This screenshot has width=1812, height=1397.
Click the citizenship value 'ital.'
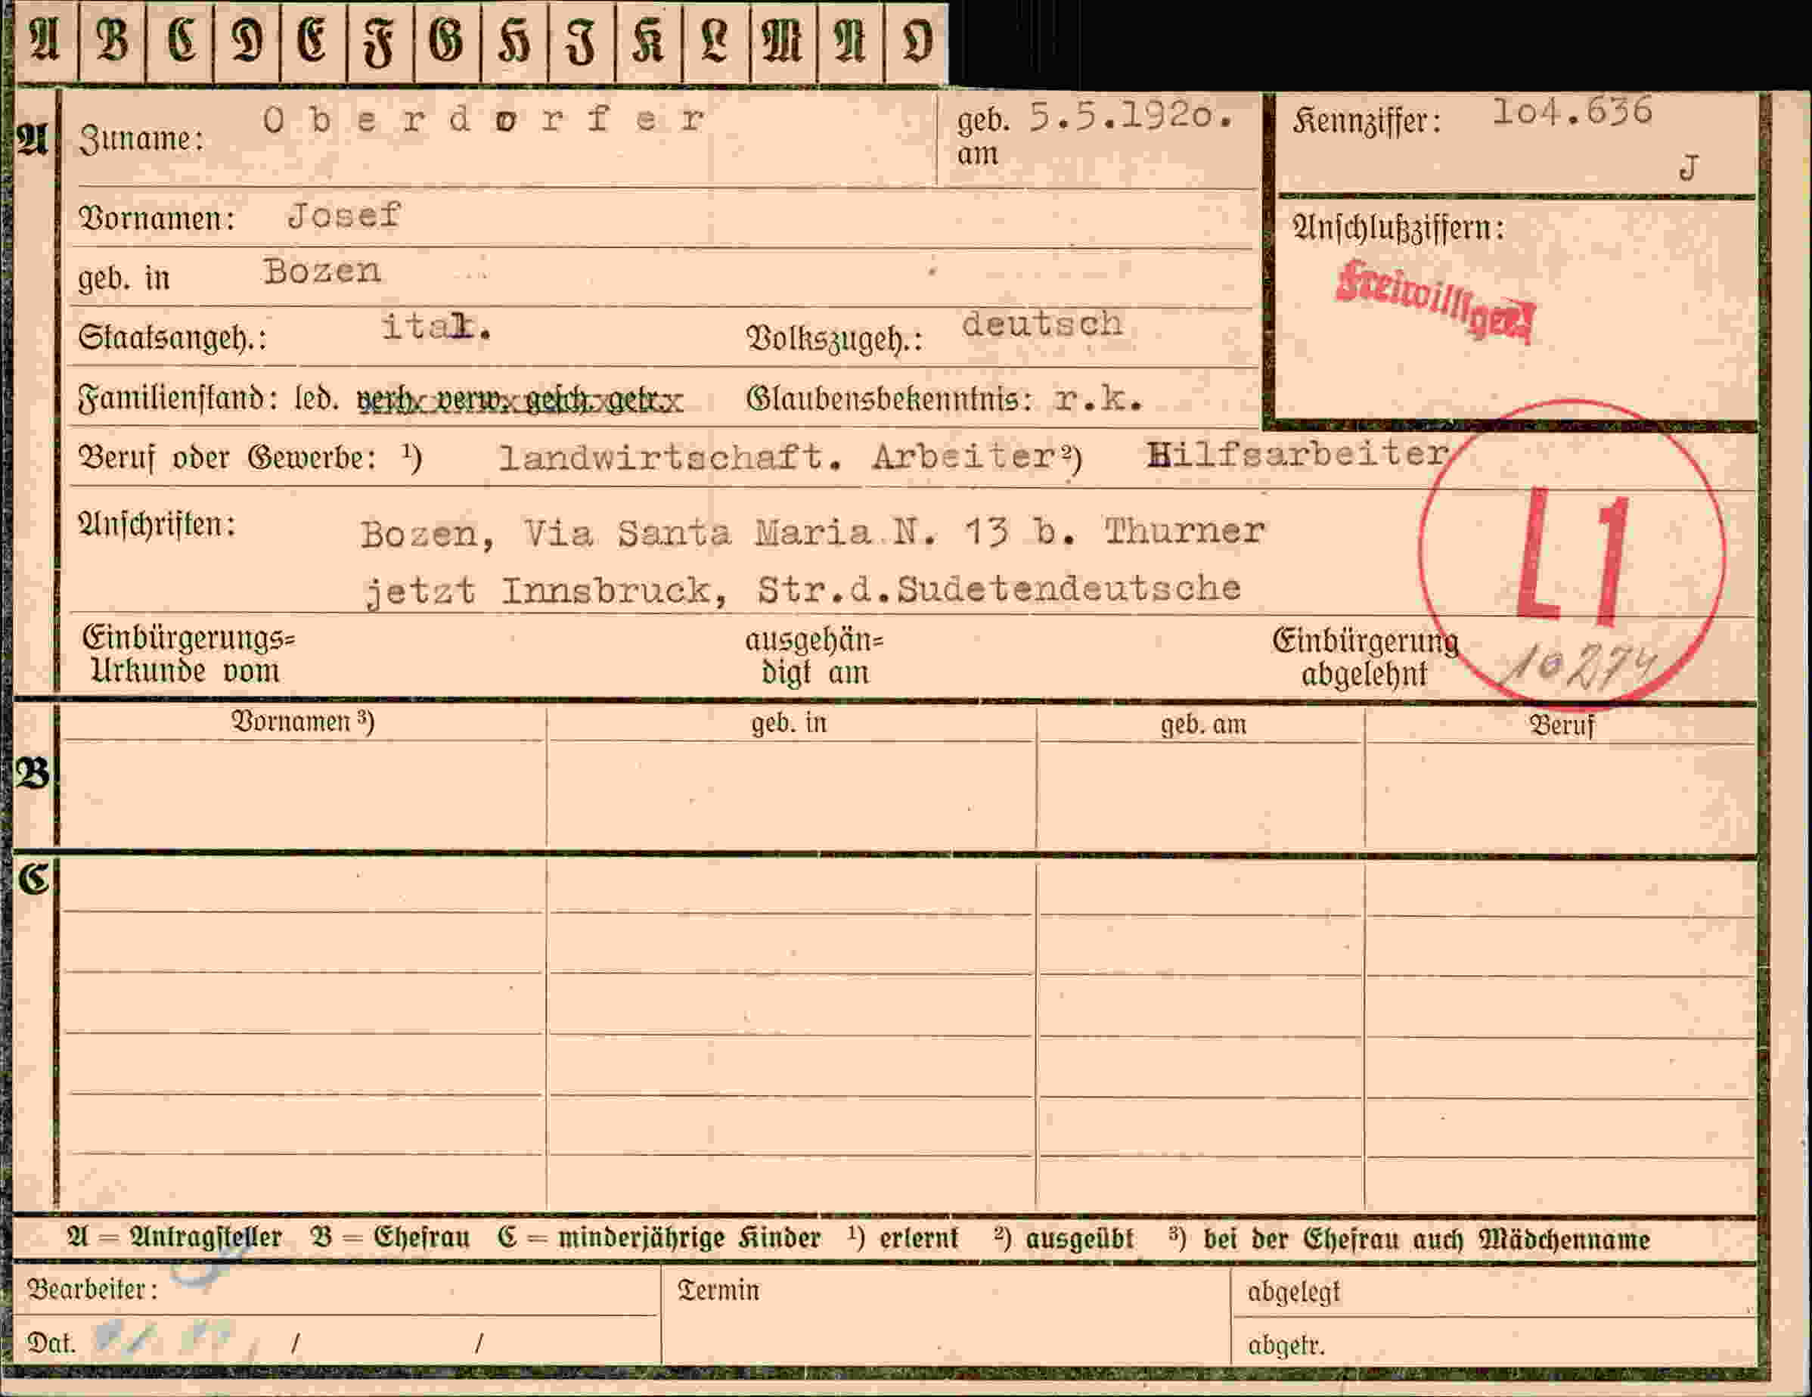click(436, 327)
